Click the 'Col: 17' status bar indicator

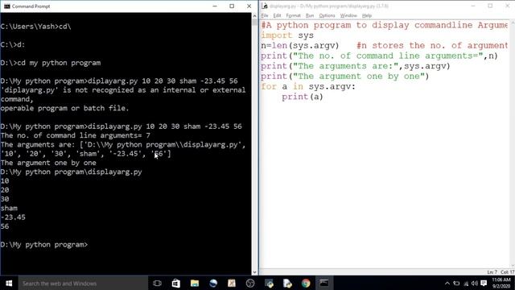point(507,272)
